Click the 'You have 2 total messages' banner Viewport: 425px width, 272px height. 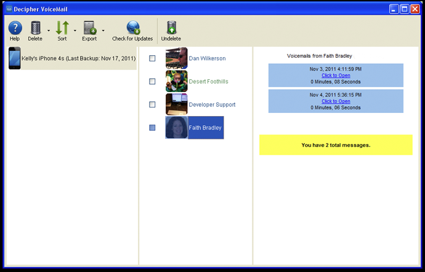pyautogui.click(x=336, y=145)
